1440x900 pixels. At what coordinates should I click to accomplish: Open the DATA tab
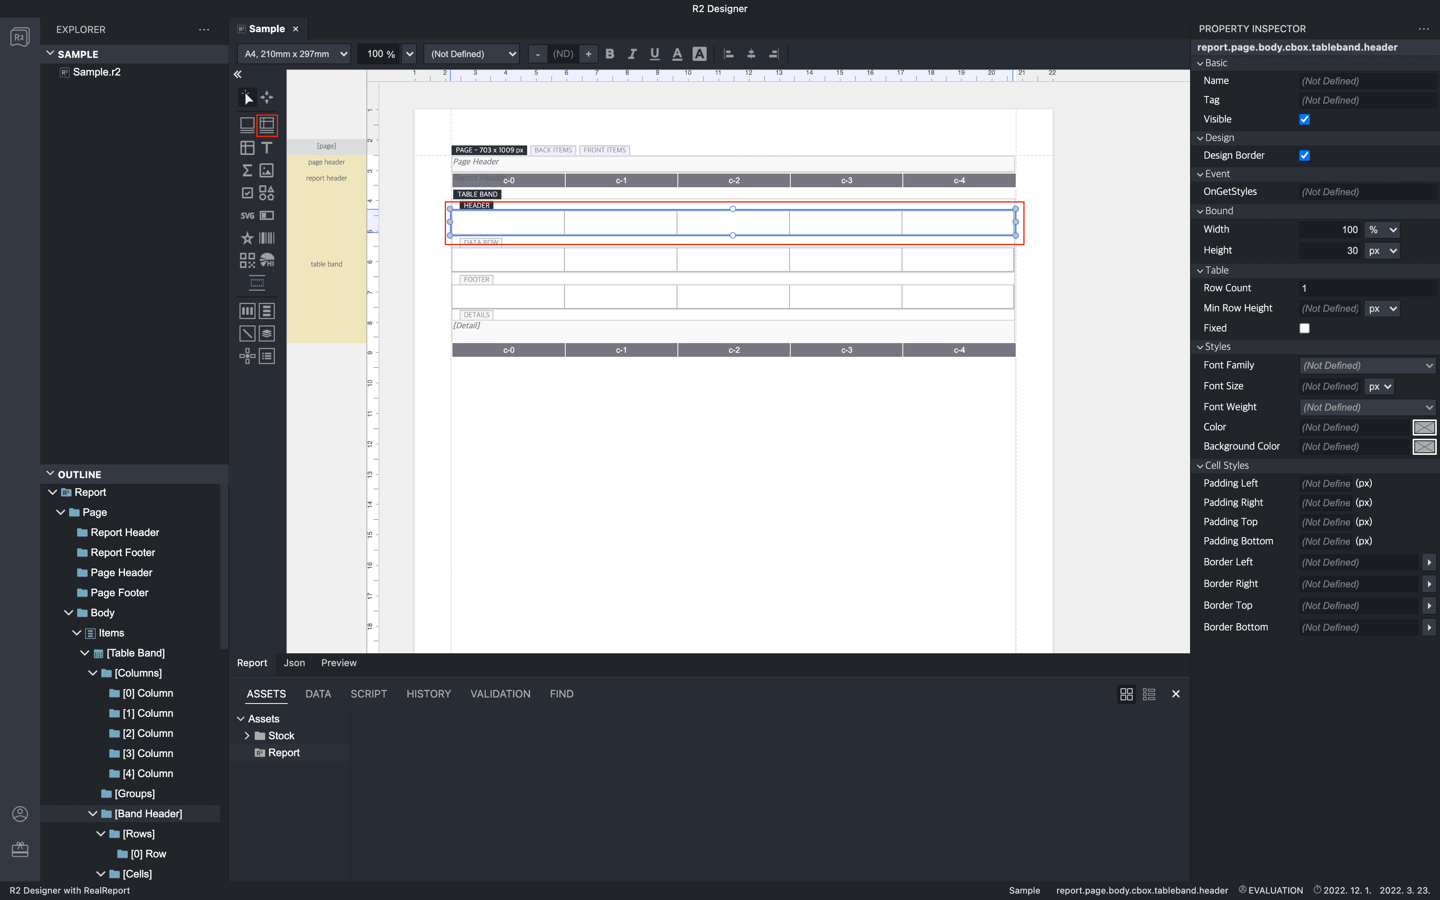pyautogui.click(x=318, y=694)
